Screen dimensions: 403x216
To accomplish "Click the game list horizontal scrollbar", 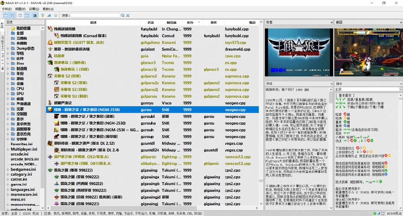I will (x=152, y=208).
